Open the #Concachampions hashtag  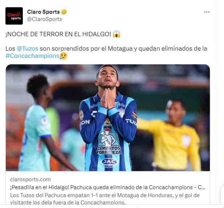(32, 56)
